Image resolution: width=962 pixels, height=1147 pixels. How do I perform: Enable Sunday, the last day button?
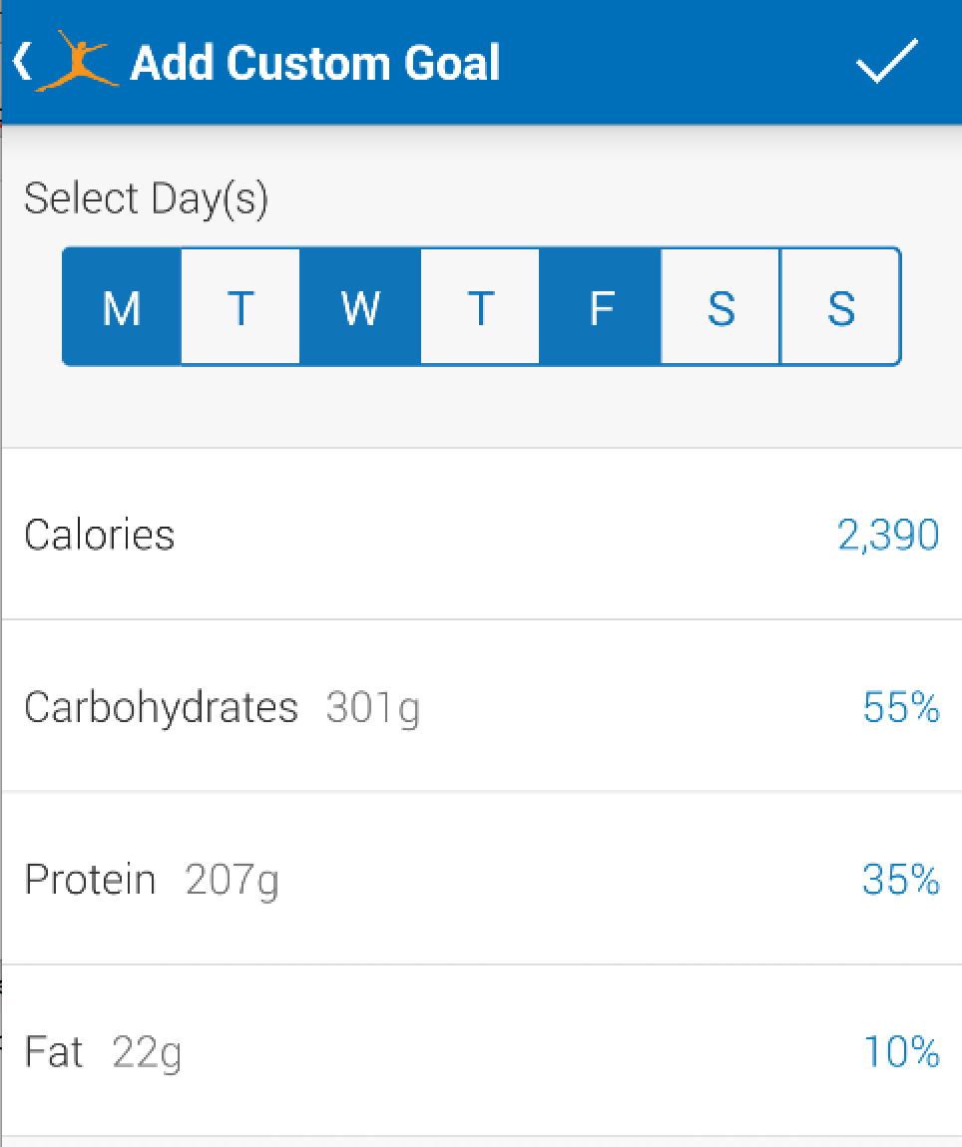click(841, 306)
